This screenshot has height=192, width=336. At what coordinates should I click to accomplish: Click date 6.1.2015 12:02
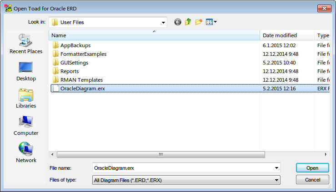click(x=279, y=45)
